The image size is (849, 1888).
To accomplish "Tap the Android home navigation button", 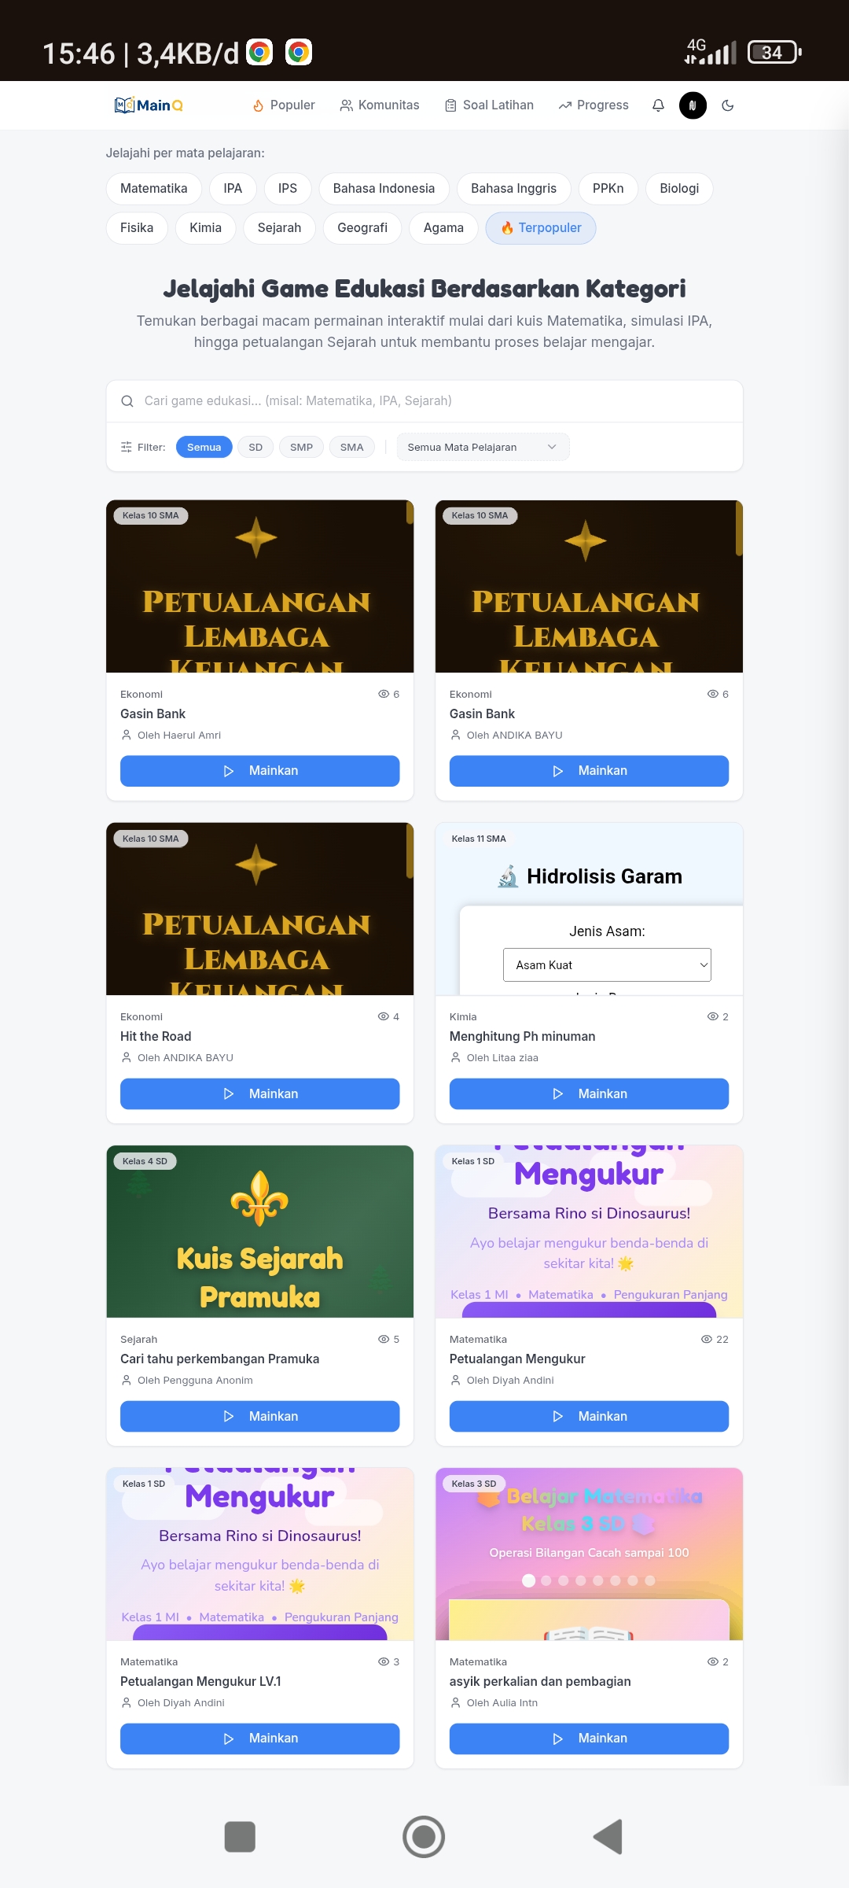I will point(424,1837).
